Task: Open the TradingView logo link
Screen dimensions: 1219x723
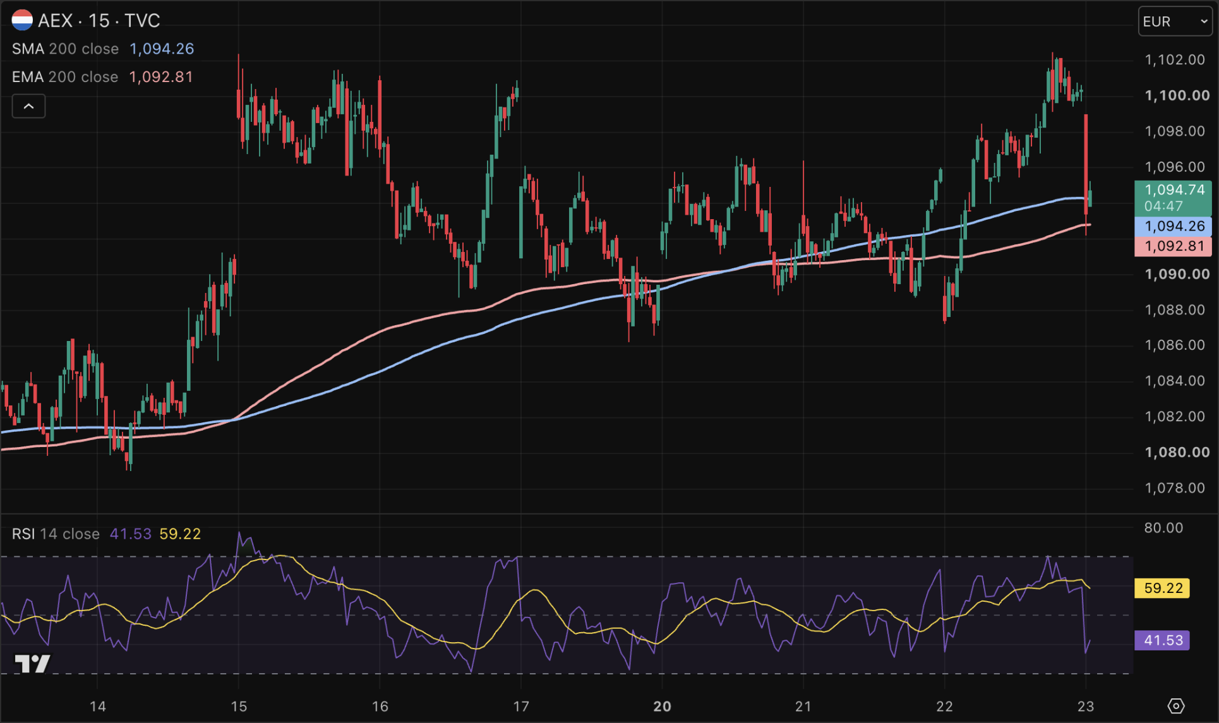Action: [x=32, y=663]
